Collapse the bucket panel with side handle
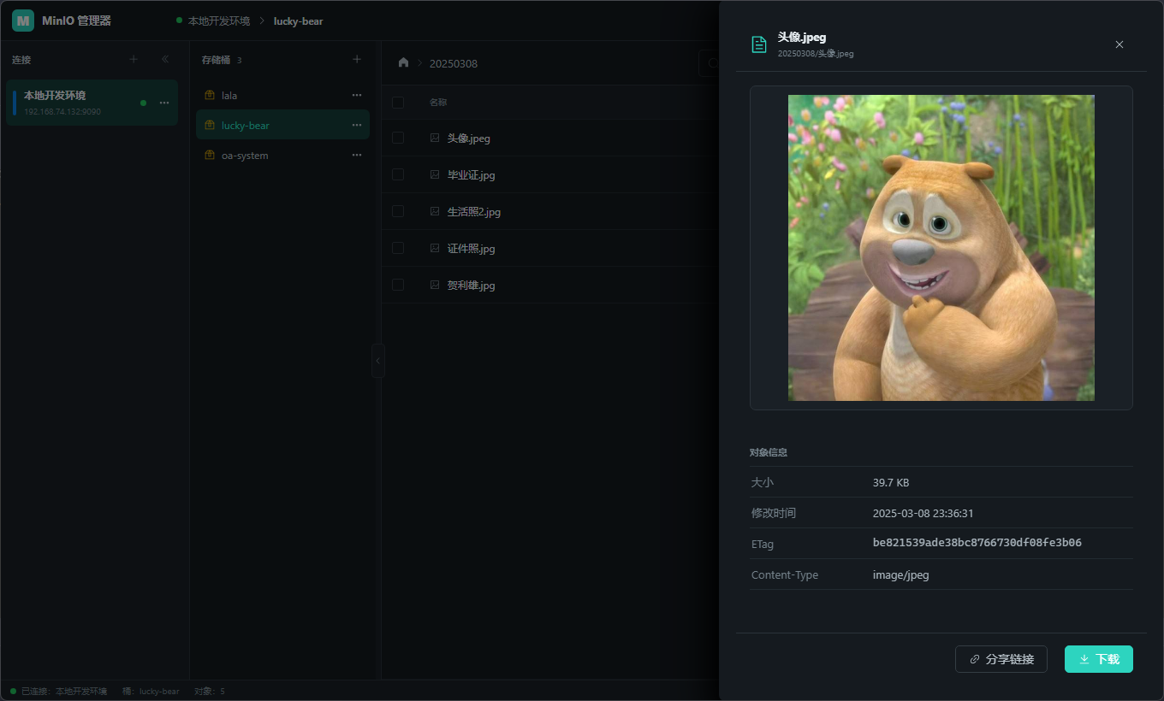This screenshot has height=701, width=1164. 377,361
